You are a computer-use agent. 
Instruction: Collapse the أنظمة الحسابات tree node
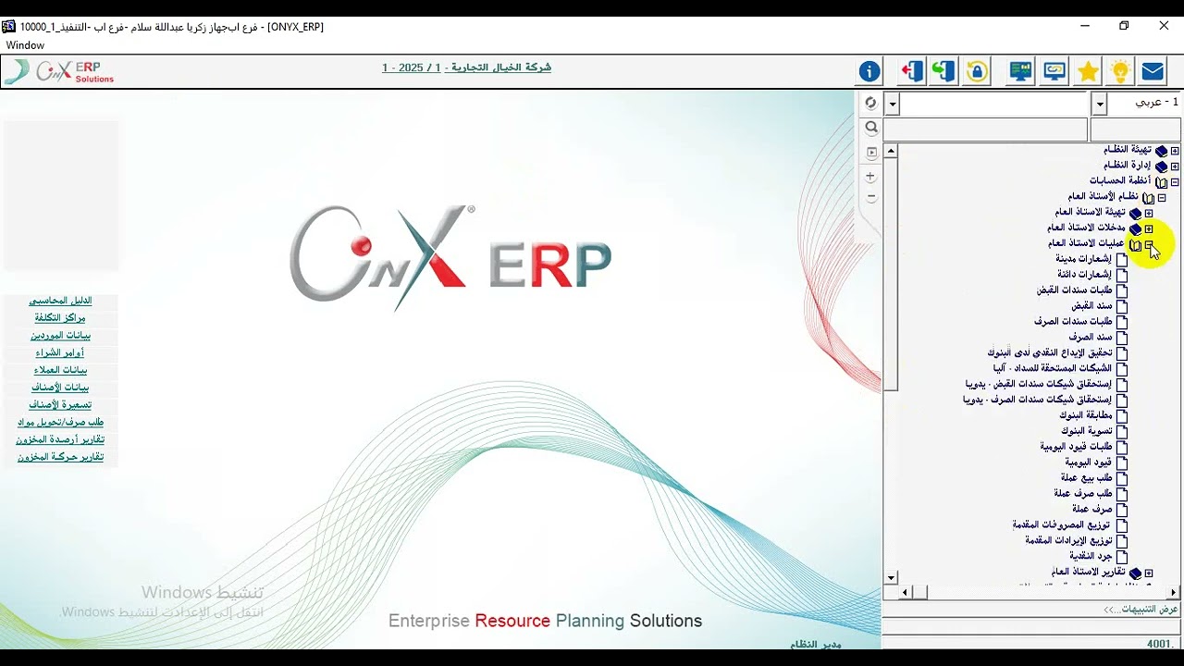click(1175, 182)
